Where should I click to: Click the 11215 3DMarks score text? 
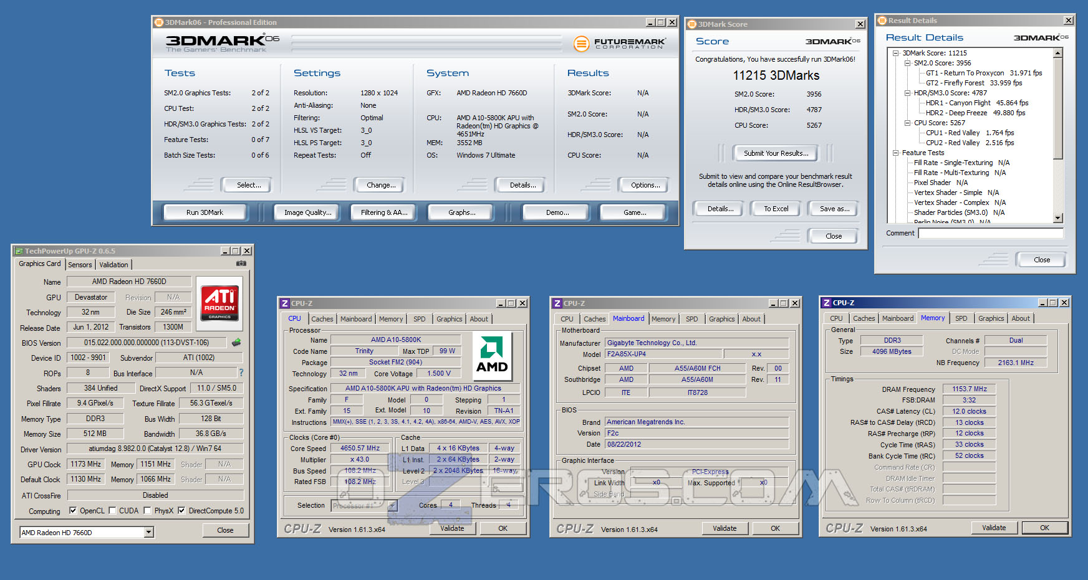(776, 75)
